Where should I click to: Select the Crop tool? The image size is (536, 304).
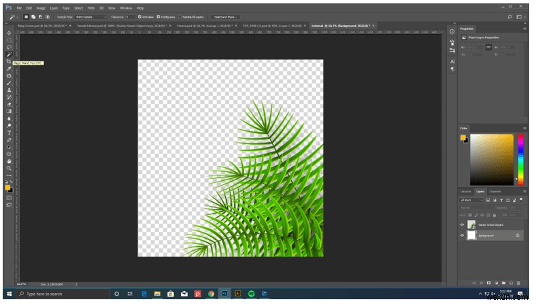click(9, 61)
